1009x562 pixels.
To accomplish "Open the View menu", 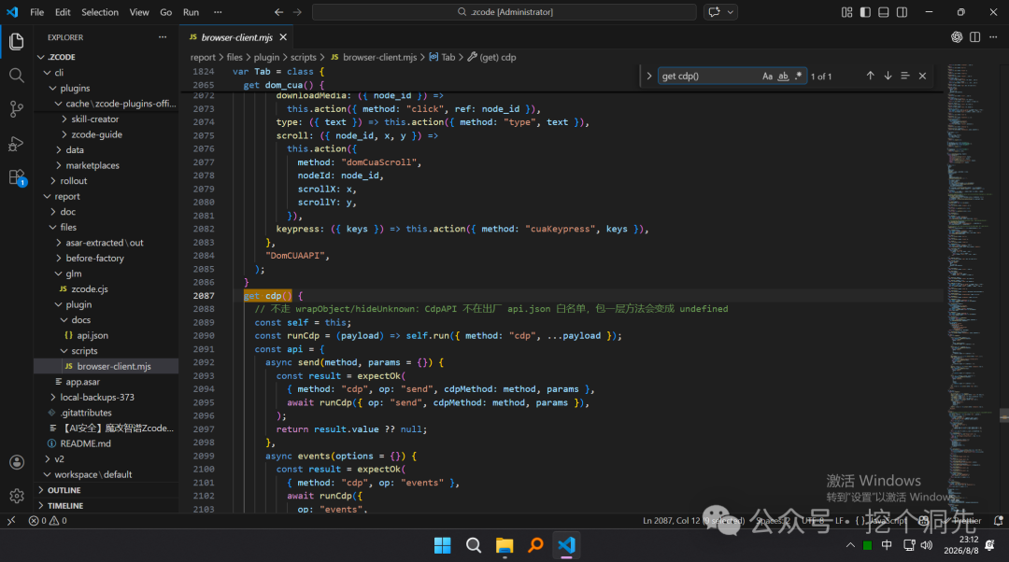I will coord(139,12).
